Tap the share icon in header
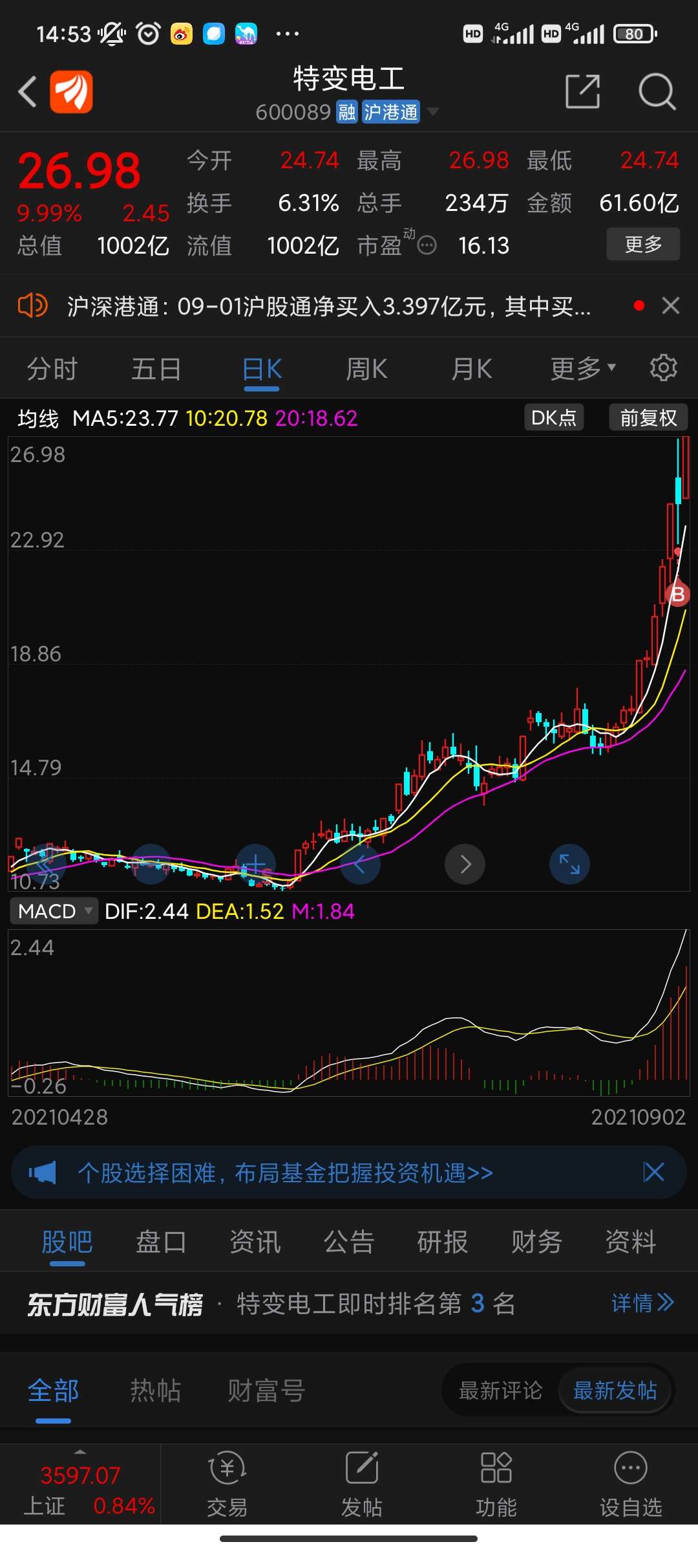Viewport: 698px width, 1553px height. tap(583, 91)
